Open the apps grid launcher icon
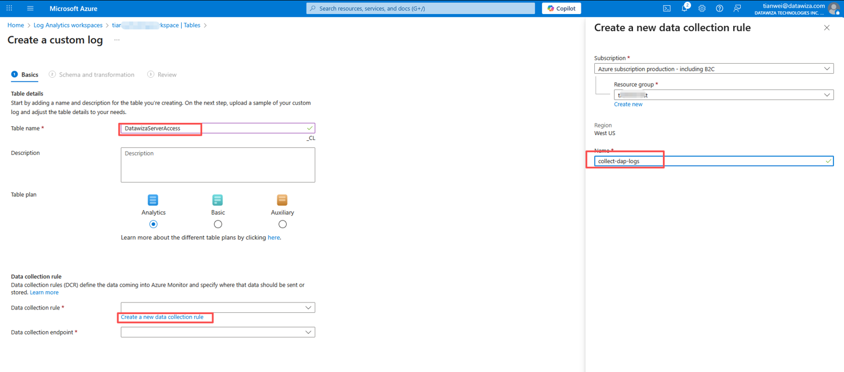The width and height of the screenshot is (844, 372). tap(9, 8)
